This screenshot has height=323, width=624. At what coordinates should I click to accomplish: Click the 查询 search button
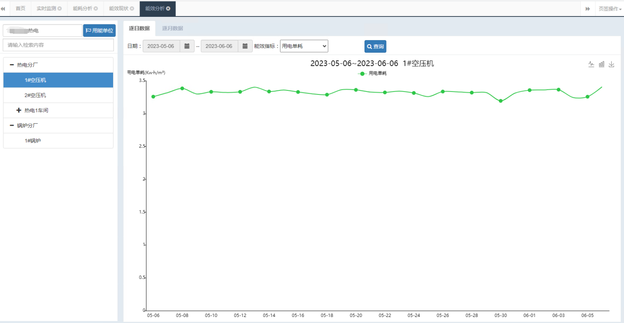click(x=375, y=46)
